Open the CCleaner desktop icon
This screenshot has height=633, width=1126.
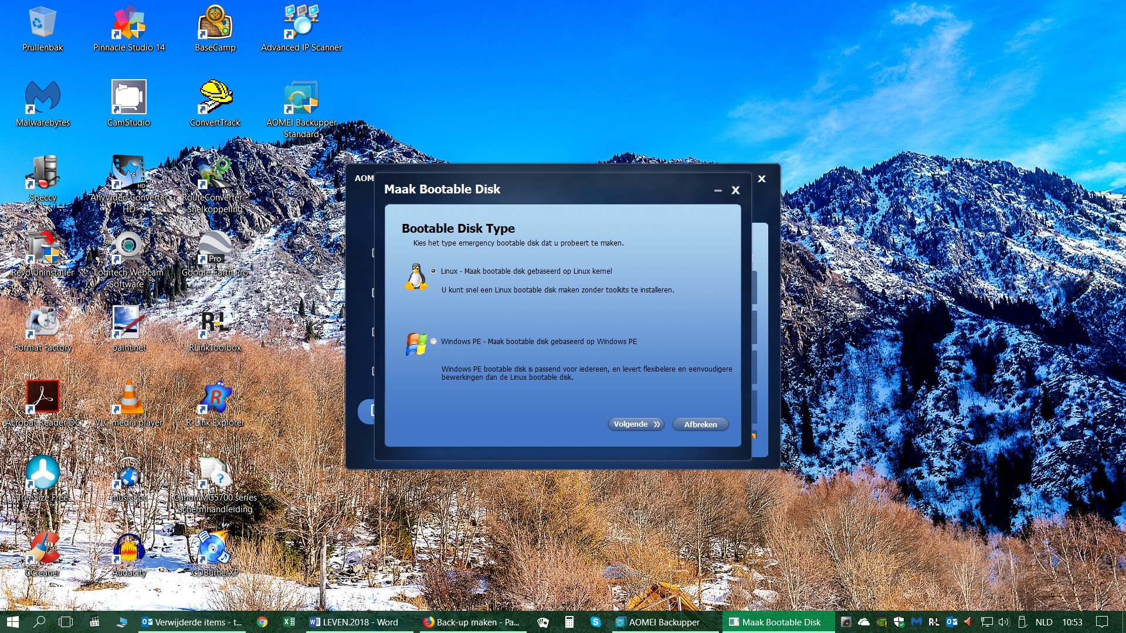(x=43, y=554)
